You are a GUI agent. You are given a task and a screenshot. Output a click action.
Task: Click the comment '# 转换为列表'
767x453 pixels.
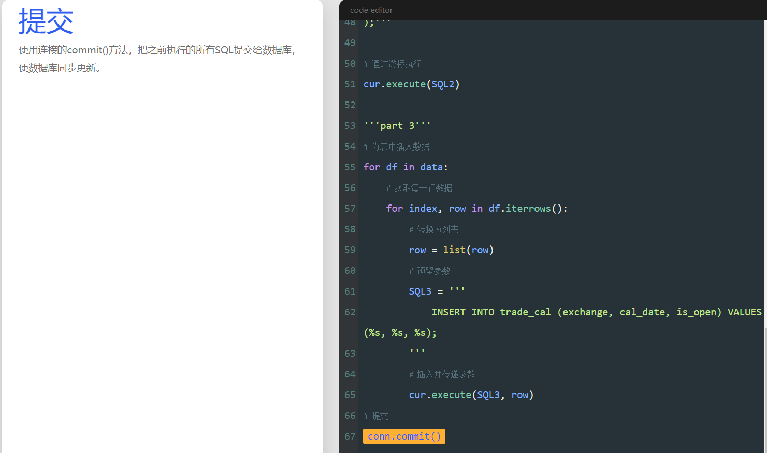click(x=433, y=229)
